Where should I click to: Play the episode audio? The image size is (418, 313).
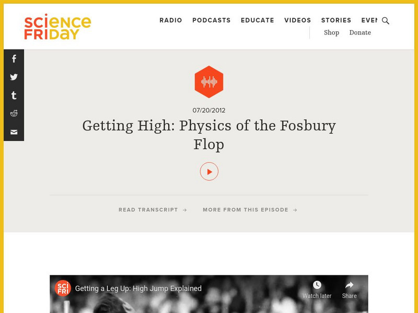click(209, 172)
